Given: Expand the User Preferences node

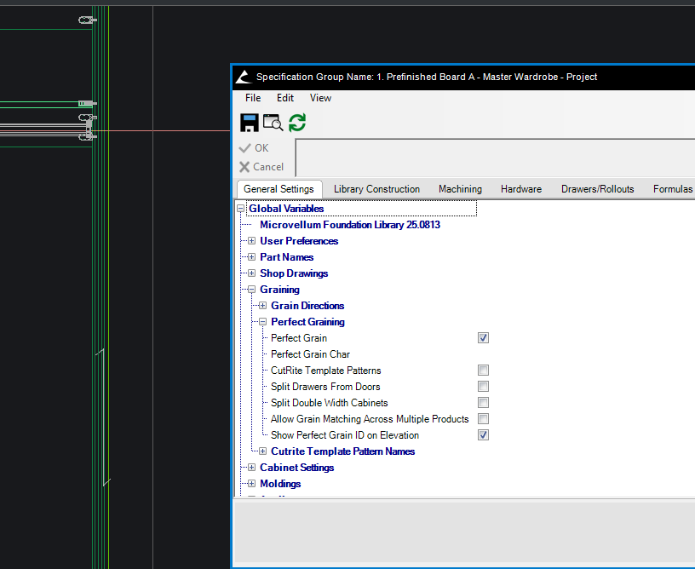Looking at the screenshot, I should coord(252,241).
